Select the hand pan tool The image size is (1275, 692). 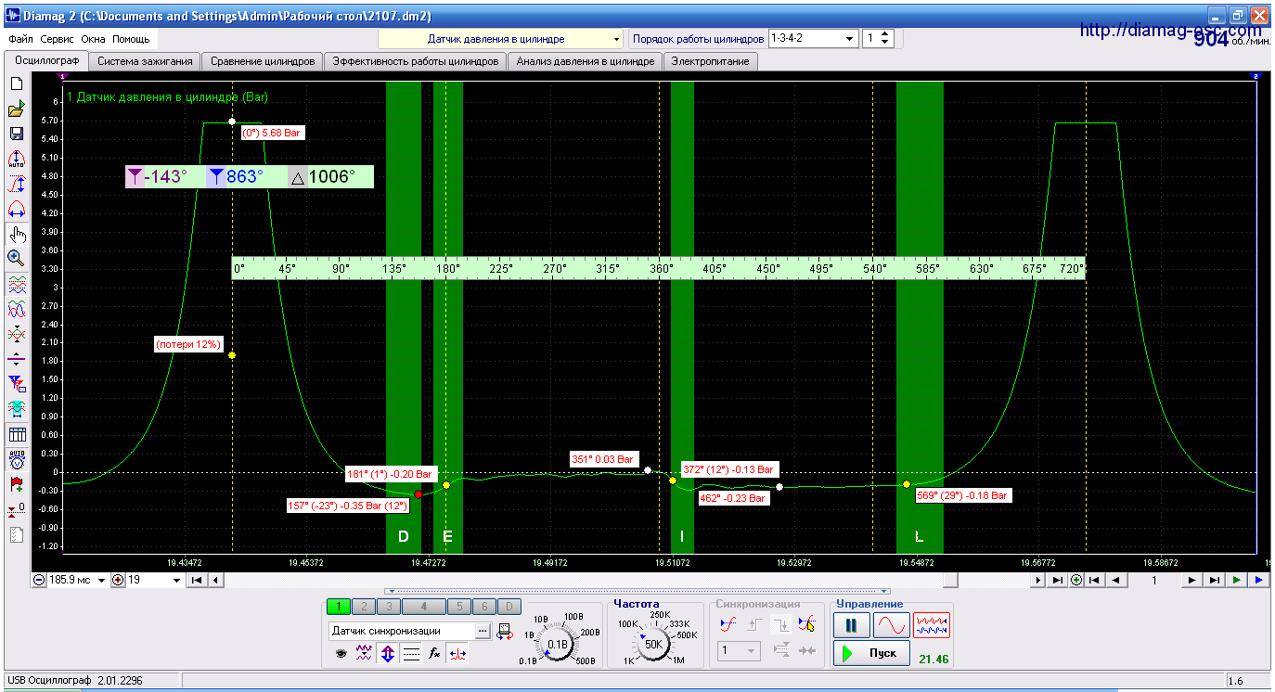coord(16,234)
